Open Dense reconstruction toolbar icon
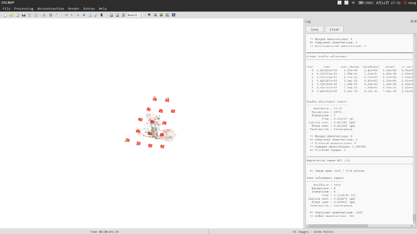 (x=102, y=15)
